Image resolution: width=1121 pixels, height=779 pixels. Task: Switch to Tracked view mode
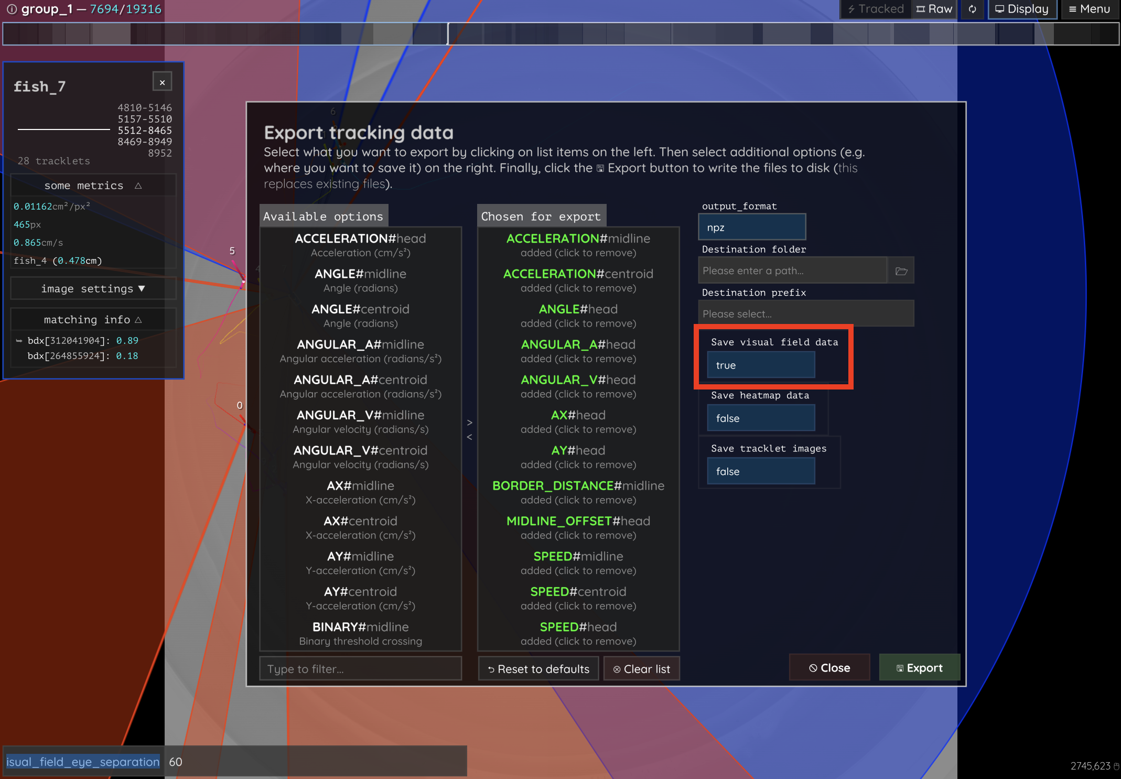coord(876,9)
